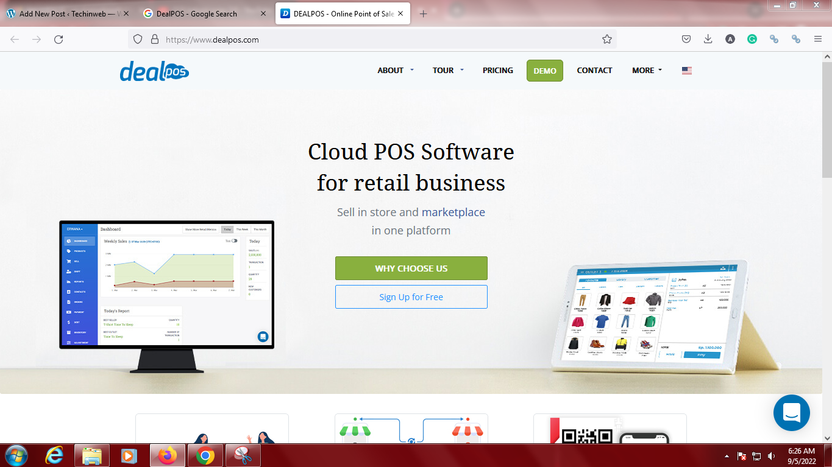Screen dimensions: 832x467
Task: Expand the TOUR dropdown menu
Action: click(448, 70)
